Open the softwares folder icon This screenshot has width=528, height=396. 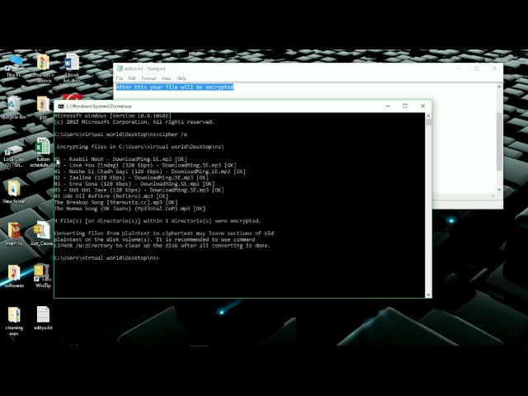[14, 276]
